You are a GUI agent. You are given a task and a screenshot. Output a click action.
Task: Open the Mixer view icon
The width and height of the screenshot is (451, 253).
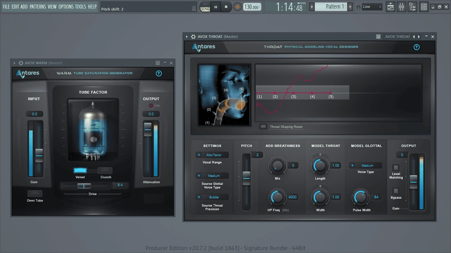401,7
